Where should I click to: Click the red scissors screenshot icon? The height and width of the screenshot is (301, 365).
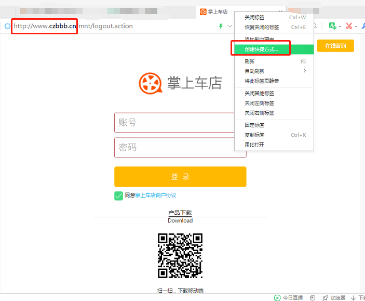point(349,26)
